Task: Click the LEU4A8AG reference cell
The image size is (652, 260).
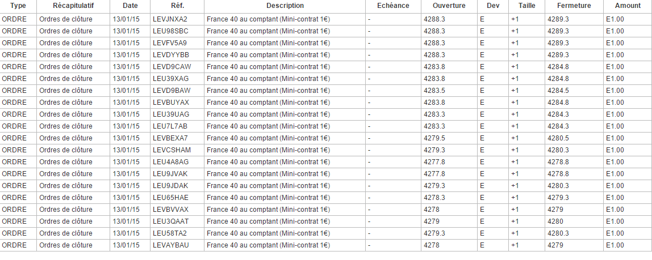Action: pyautogui.click(x=170, y=162)
